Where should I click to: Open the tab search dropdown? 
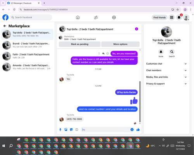pyautogui.click(x=3, y=3)
